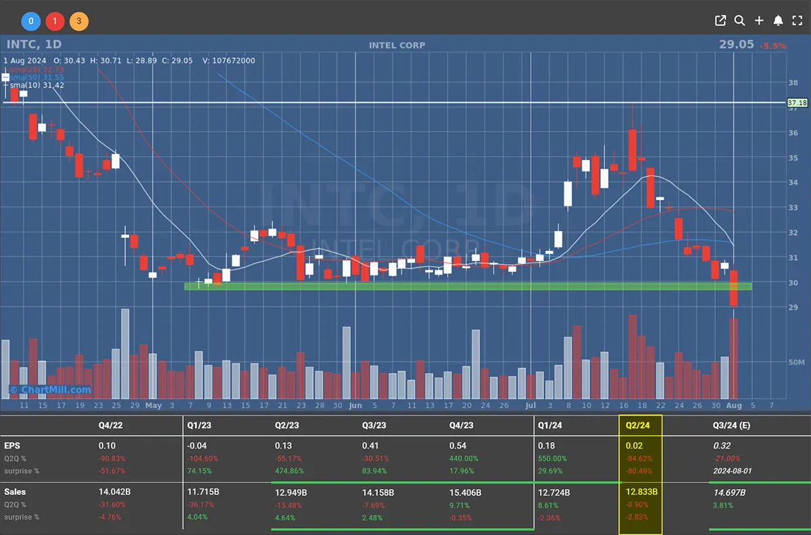The width and height of the screenshot is (811, 535).
Task: Click the EPS Q2Q 550.00% cell
Action: click(x=551, y=459)
